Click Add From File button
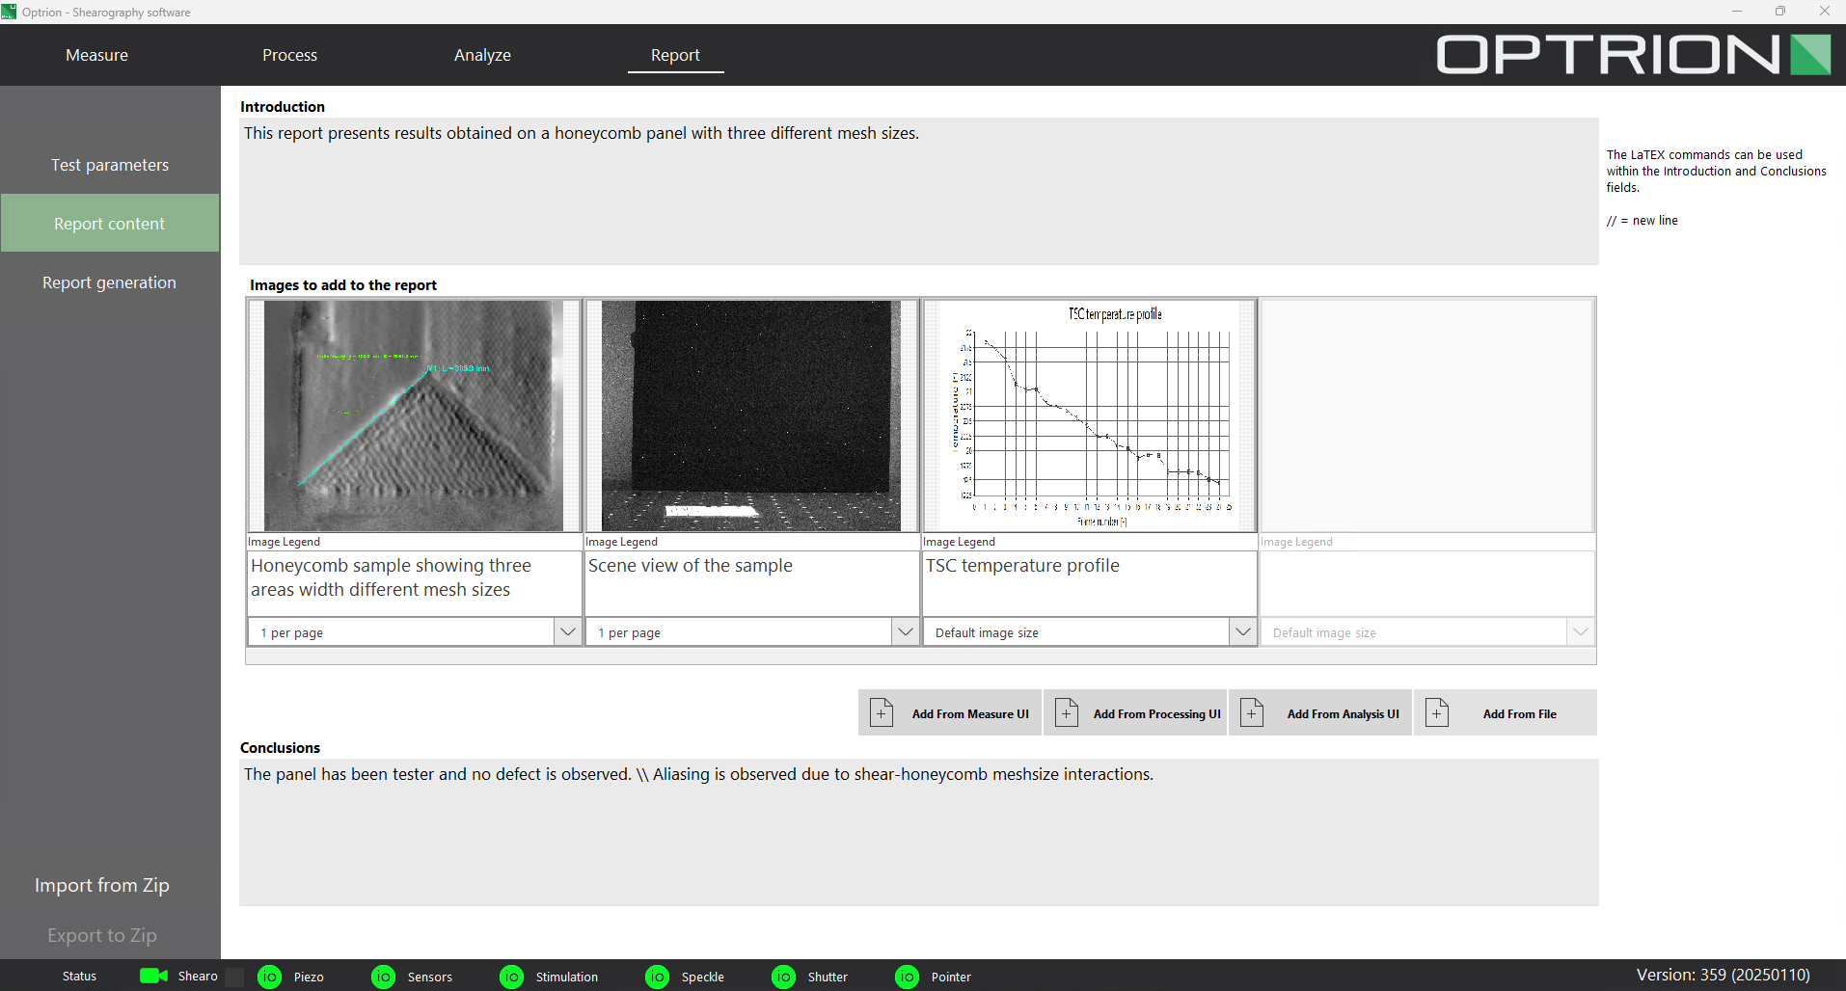 click(x=1506, y=713)
